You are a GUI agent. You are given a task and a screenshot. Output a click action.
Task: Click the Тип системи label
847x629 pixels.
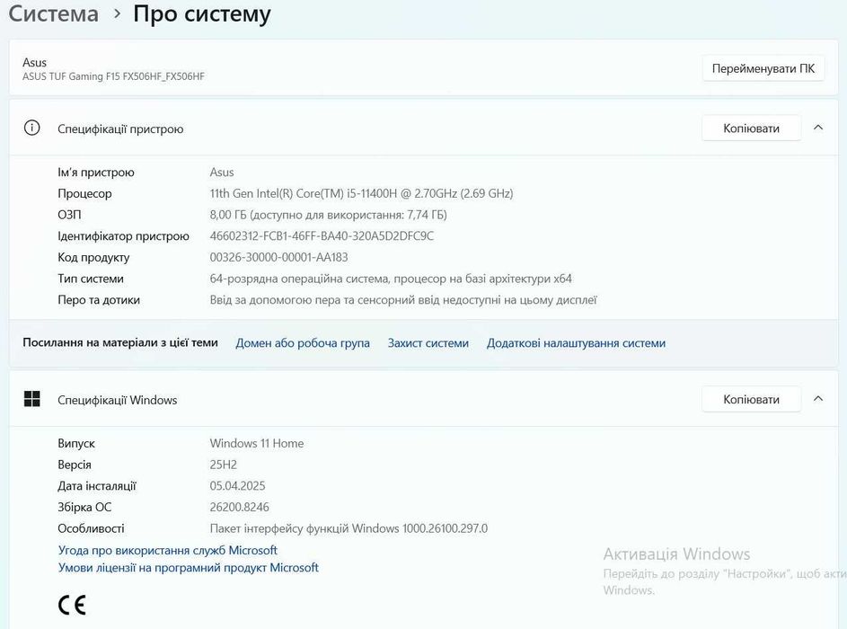click(91, 279)
